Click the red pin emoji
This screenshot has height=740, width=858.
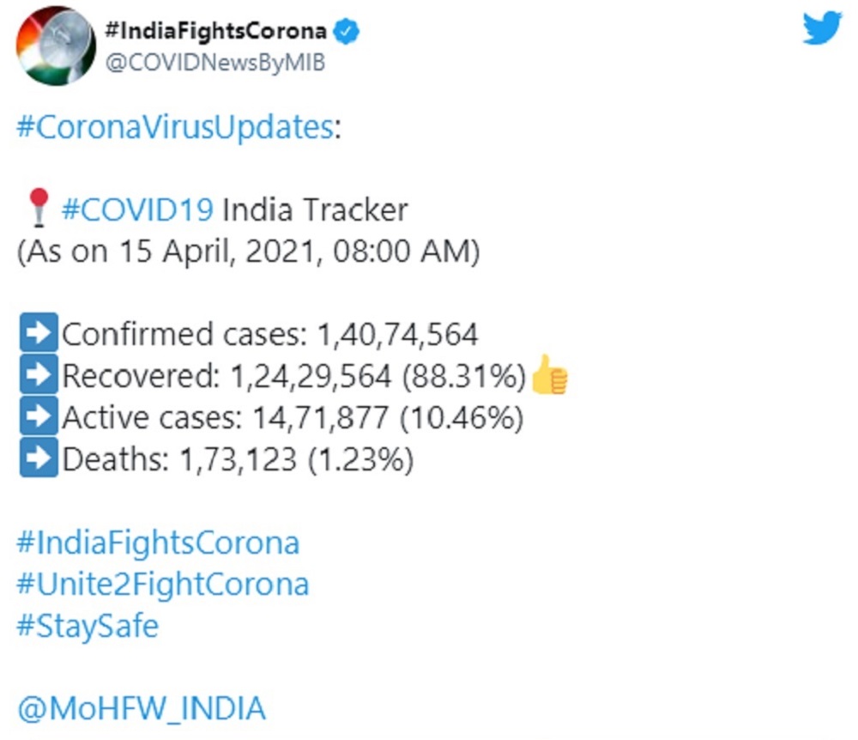coord(38,209)
